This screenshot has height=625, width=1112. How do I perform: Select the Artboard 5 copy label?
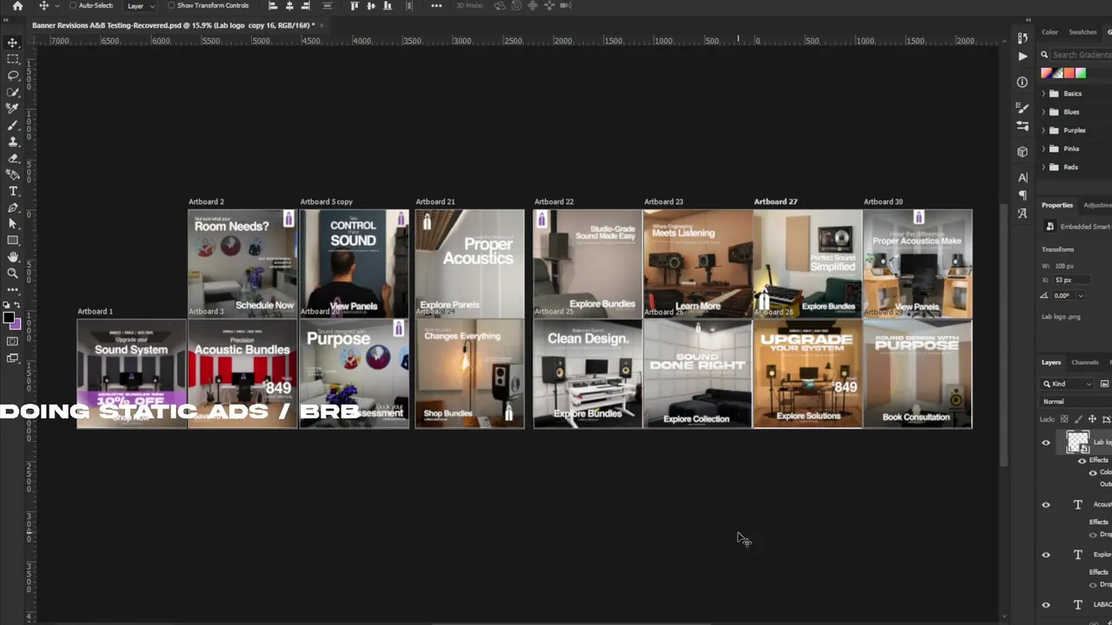[327, 201]
